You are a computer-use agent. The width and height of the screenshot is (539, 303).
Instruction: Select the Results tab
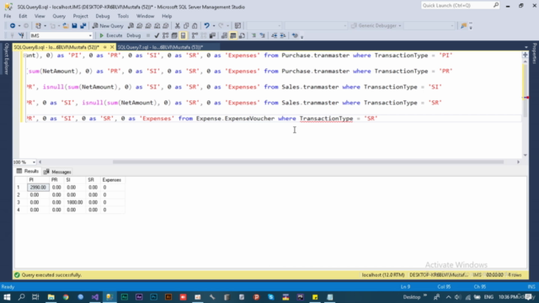tap(28, 171)
